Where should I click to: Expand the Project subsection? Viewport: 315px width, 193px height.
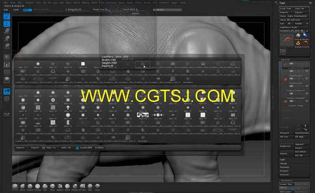pos(284,171)
